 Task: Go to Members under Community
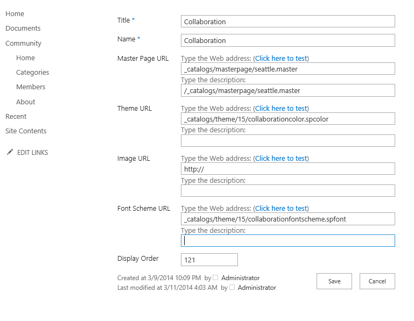(x=31, y=87)
